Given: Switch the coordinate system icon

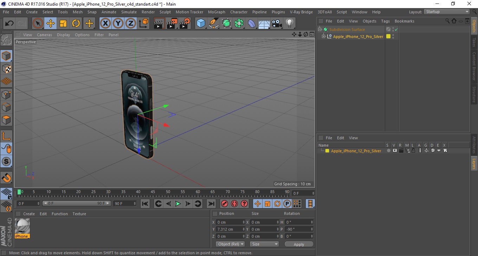Looking at the screenshot, I should [x=143, y=24].
